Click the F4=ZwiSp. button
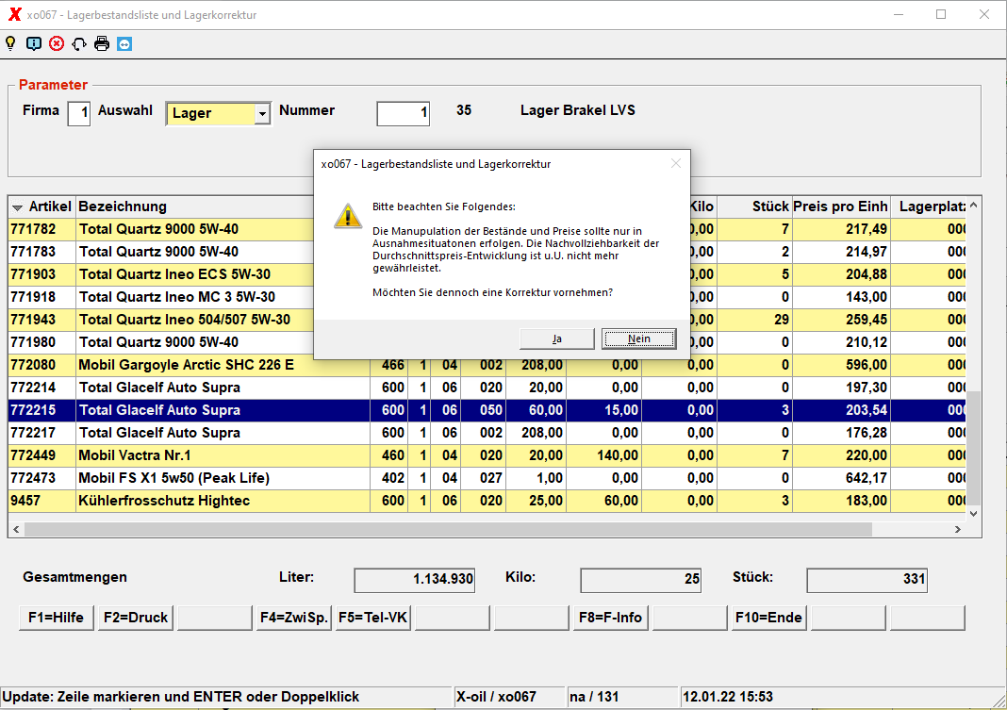This screenshot has width=1007, height=710. point(294,618)
